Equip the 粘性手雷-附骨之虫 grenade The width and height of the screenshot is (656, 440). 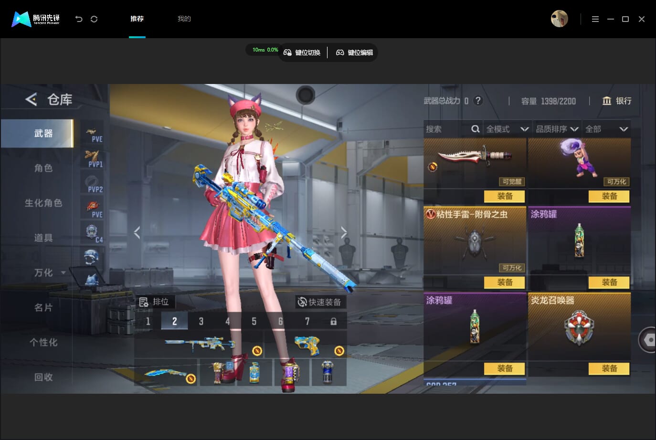505,282
